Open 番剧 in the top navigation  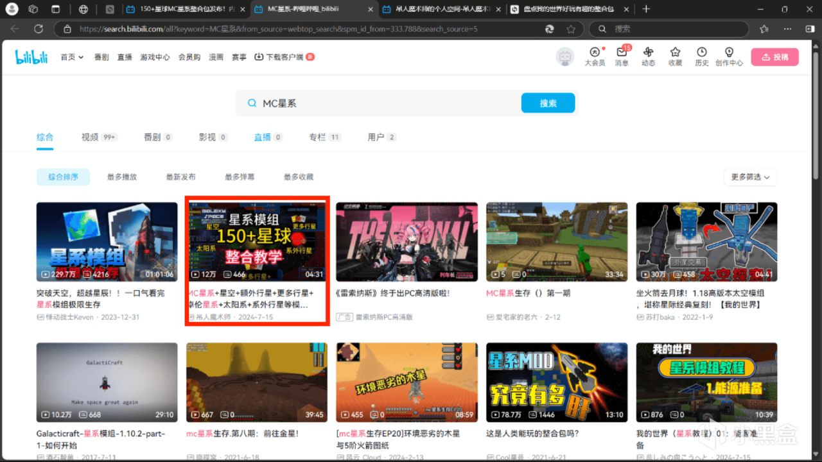click(x=101, y=57)
